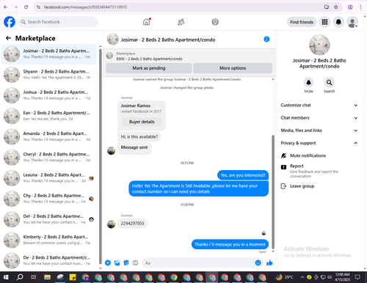Open the emoji picker
Viewport: 367px width, 283px height.
258,262
